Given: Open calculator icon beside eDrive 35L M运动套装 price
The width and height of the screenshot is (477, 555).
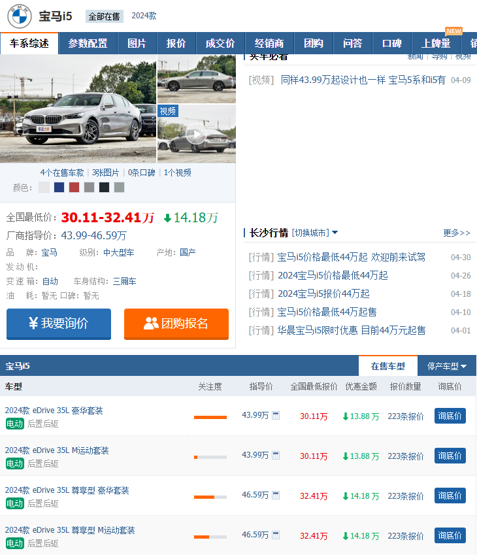Looking at the screenshot, I should 276,456.
